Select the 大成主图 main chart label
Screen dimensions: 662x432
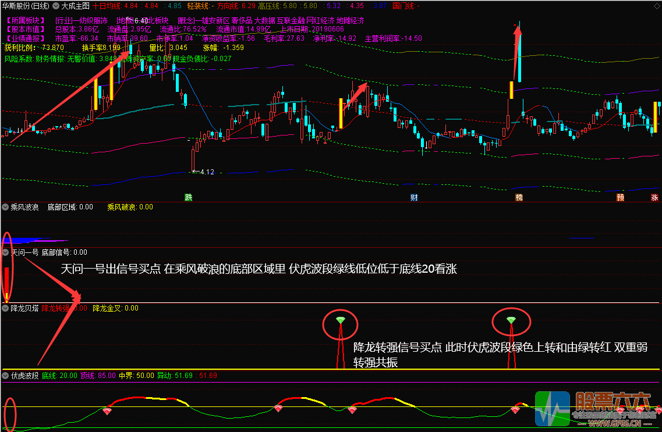(x=75, y=5)
